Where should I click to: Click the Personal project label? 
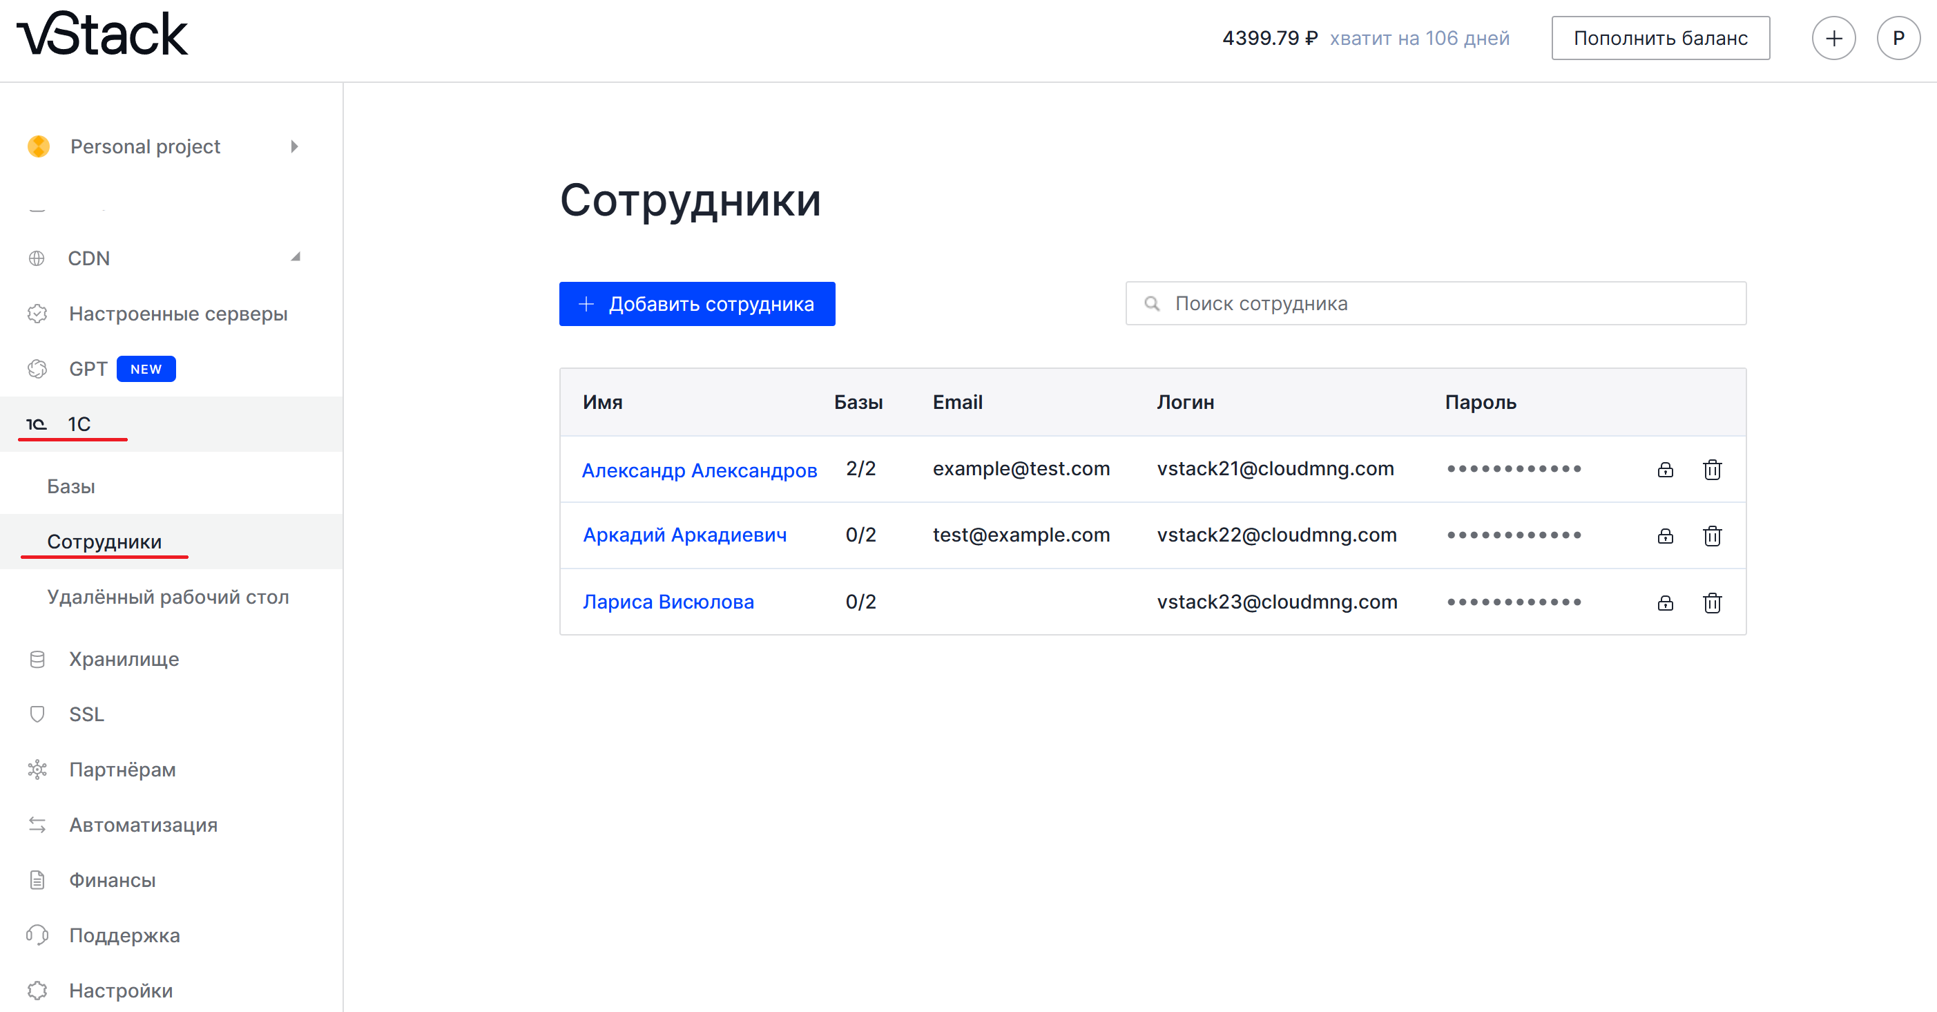pos(145,146)
